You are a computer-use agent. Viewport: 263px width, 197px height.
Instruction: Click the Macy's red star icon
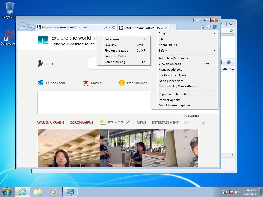(86, 82)
